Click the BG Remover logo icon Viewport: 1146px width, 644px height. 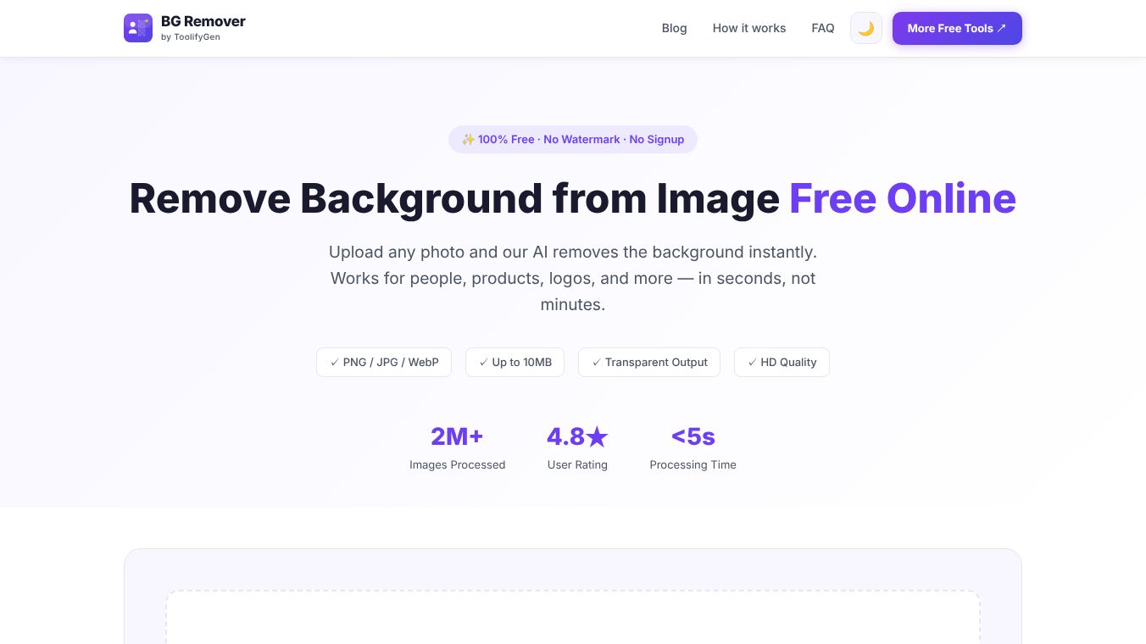click(x=137, y=28)
